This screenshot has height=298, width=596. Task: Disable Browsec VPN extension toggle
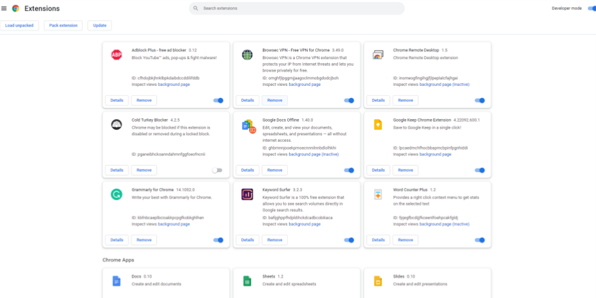[x=349, y=100]
